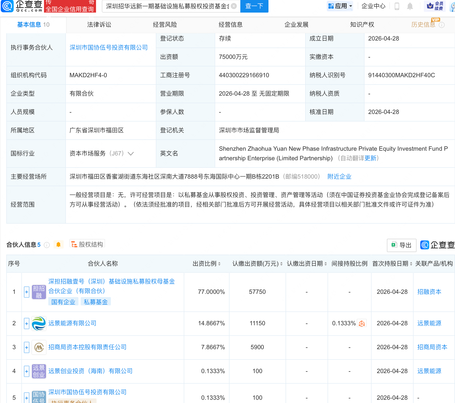Open the notifications bell in header

pyautogui.click(x=410, y=6)
